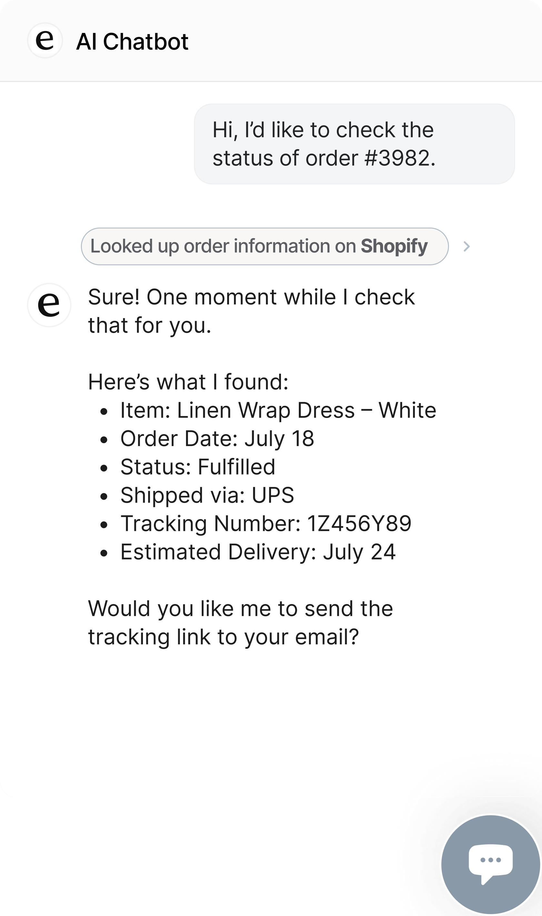Click the 'e' logo in chat header
Image resolution: width=542 pixels, height=916 pixels.
click(45, 40)
